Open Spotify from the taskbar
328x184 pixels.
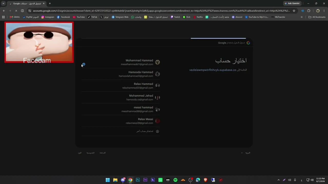(x=175, y=180)
